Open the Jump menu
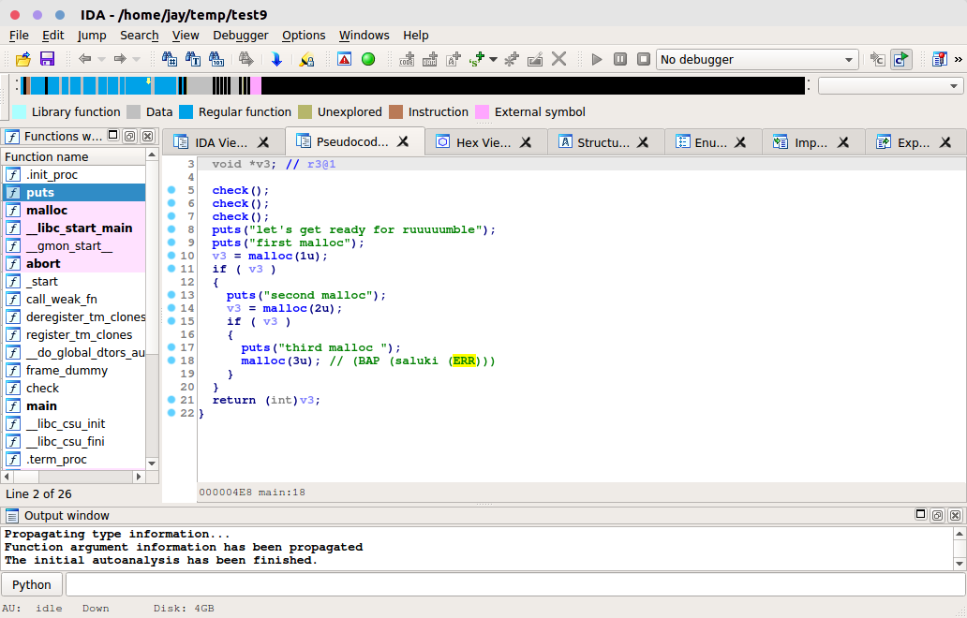This screenshot has width=967, height=618. 91,36
